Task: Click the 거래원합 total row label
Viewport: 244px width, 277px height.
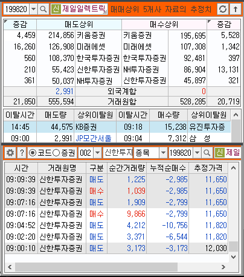Action: [122, 101]
